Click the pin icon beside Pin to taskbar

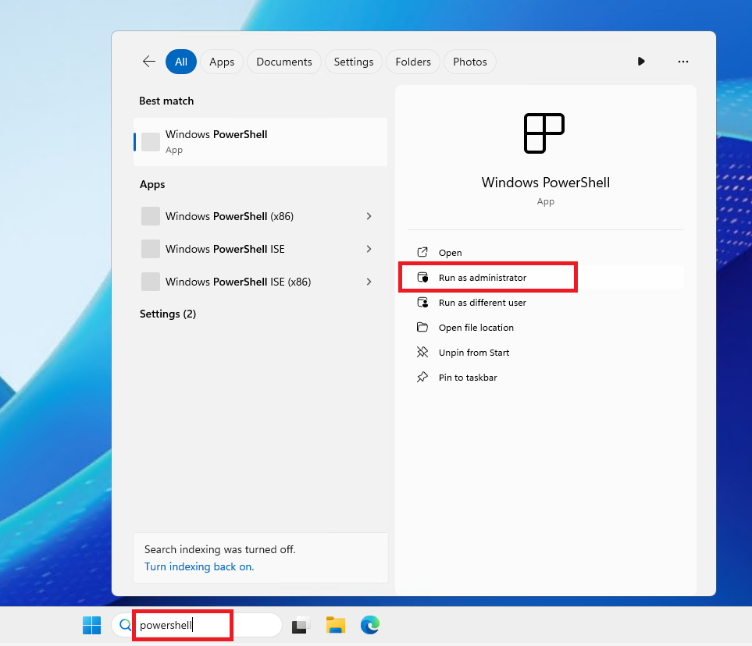(x=422, y=377)
